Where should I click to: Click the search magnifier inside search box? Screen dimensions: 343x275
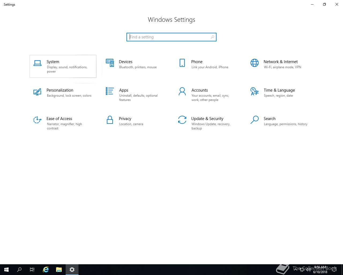click(x=212, y=37)
